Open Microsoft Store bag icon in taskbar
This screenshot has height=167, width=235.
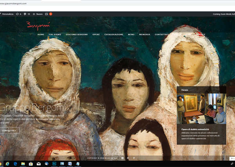[x=31, y=164]
